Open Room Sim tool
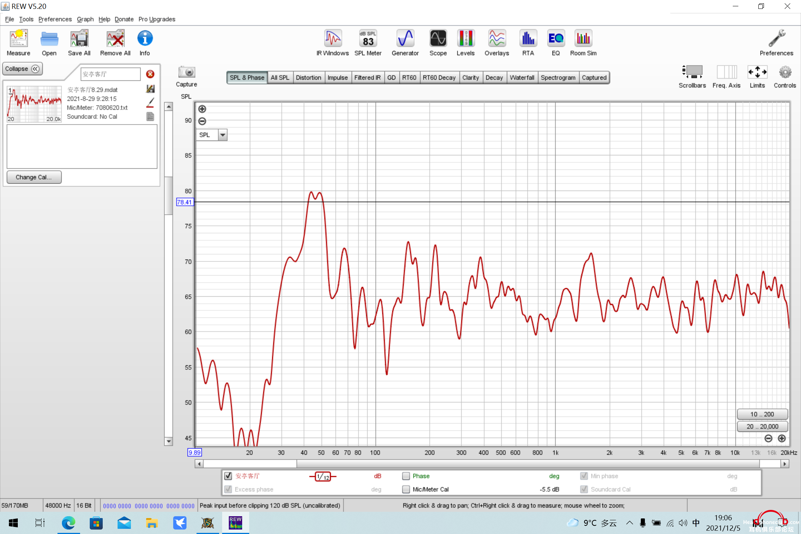The image size is (801, 534). 583,38
